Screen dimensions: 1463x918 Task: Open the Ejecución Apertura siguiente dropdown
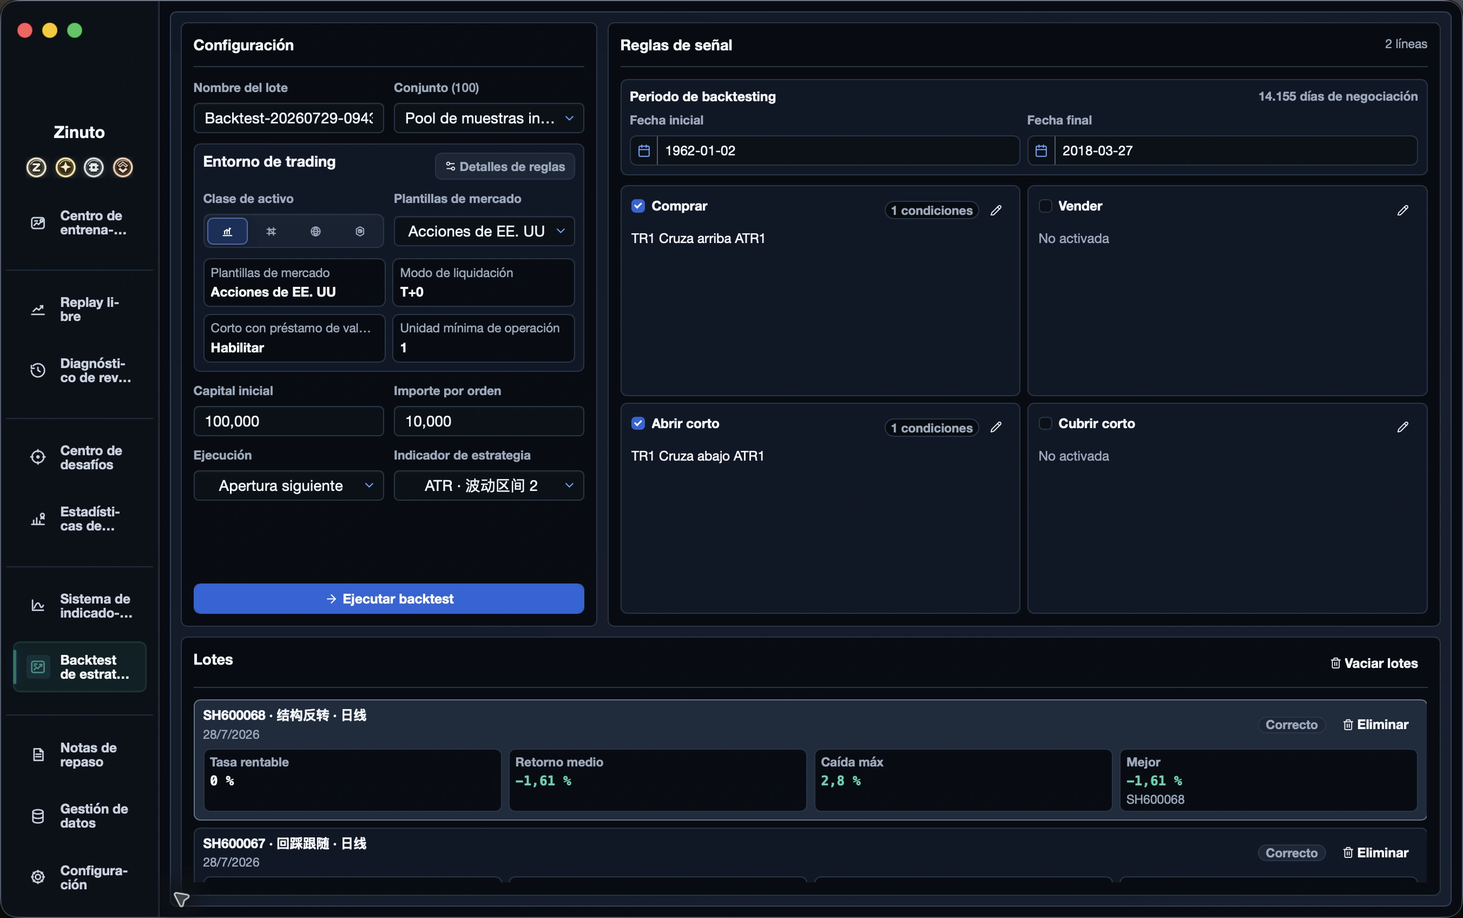tap(289, 486)
